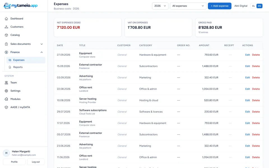Click the VAT on expenses 1'708.80 EUR value

(139, 27)
